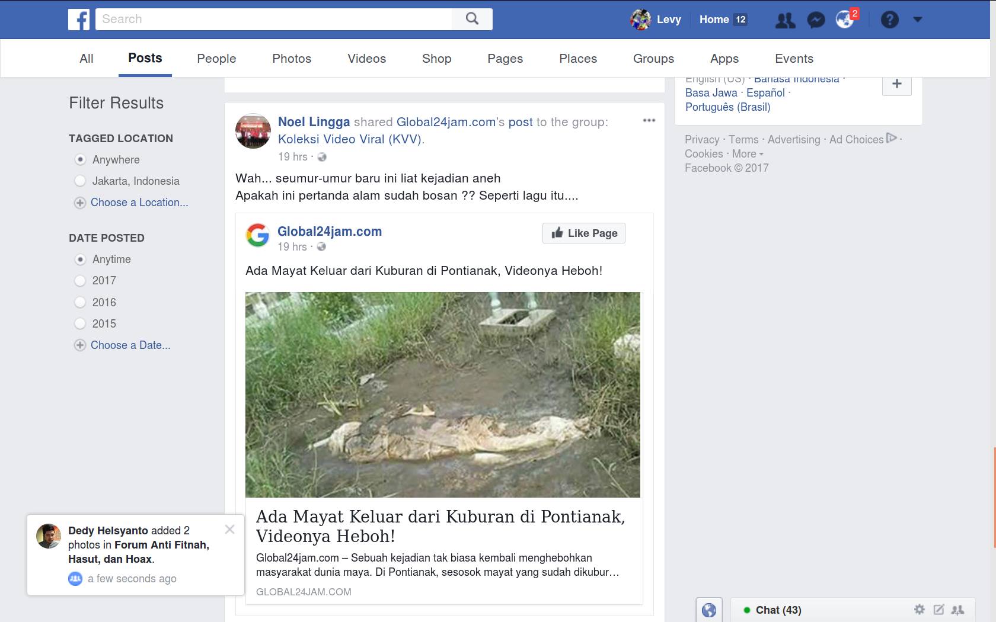The width and height of the screenshot is (996, 622).
Task: Open the Help question mark icon
Action: click(x=889, y=20)
